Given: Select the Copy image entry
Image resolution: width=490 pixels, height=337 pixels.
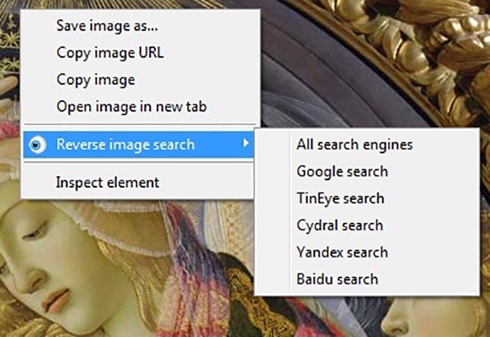Looking at the screenshot, I should [141, 80].
